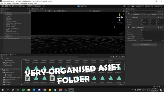Viewport: 164px width, 92px height.
Task: Open the custom editor tools icon
Action: 23,6
